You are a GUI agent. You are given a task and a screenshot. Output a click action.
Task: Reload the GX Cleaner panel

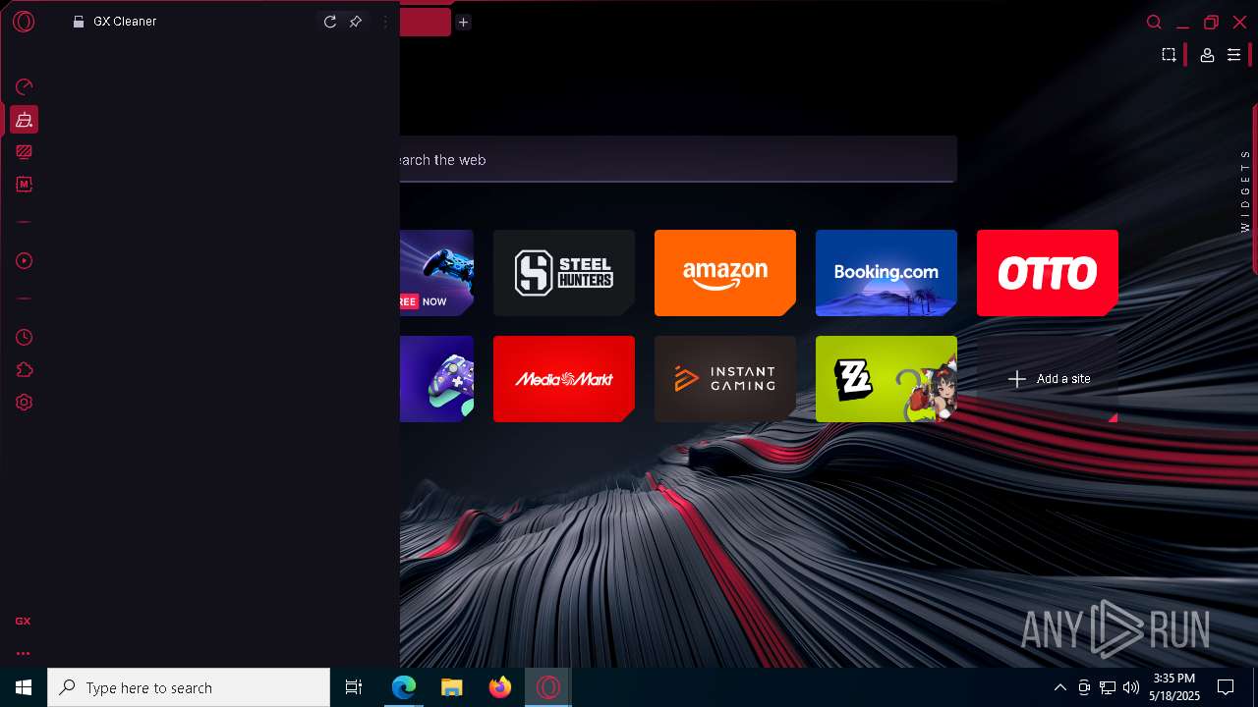[x=330, y=22]
